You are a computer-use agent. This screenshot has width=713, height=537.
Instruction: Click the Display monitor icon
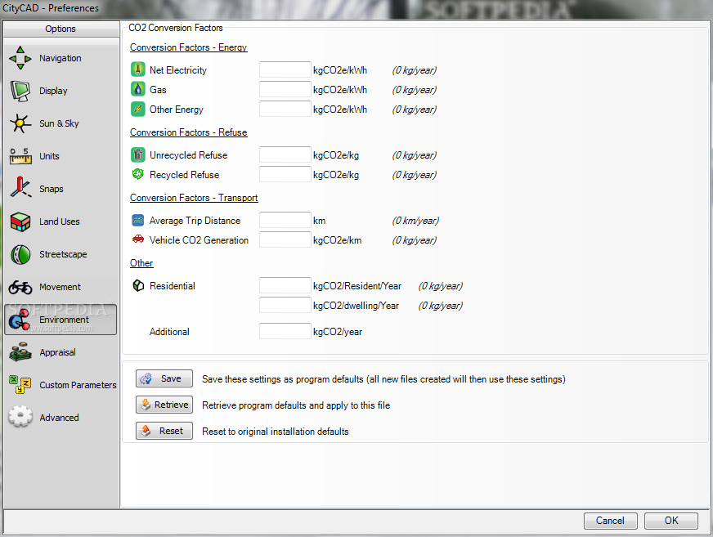click(x=20, y=91)
